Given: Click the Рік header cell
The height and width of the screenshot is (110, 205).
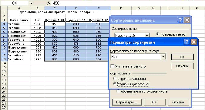Looking at the screenshot, I should (x=37, y=20).
